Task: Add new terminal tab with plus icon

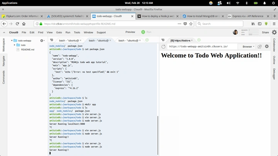Action: coord(147,40)
